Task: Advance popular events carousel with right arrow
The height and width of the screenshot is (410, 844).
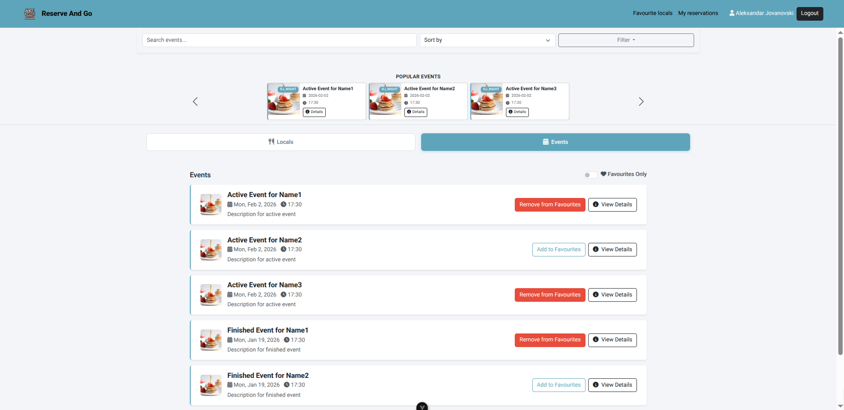Action: (641, 102)
